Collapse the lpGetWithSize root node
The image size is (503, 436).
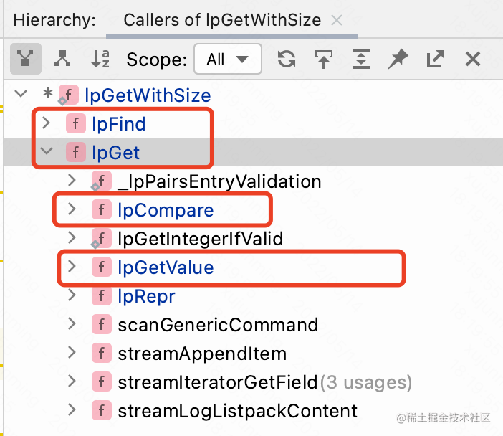point(21,94)
